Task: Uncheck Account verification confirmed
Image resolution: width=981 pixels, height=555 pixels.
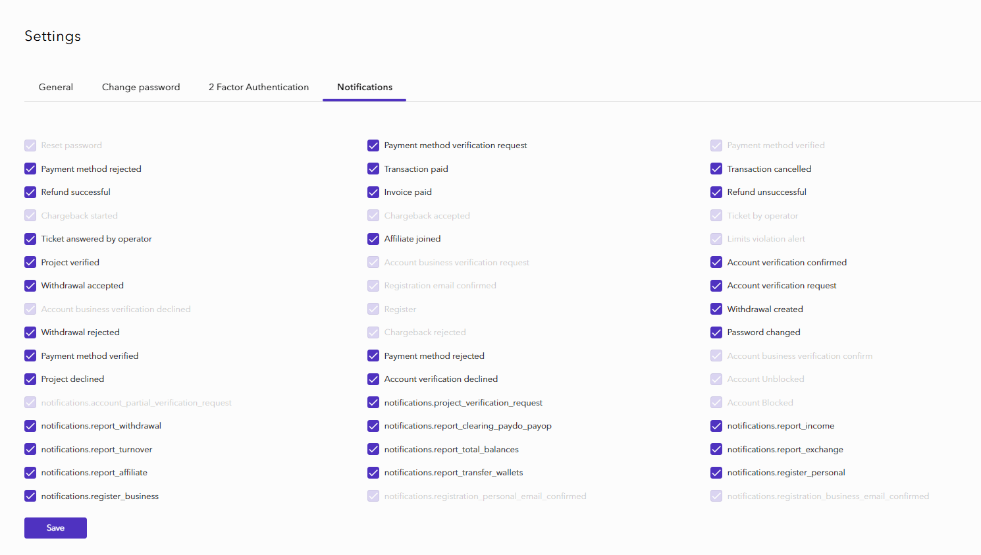Action: pos(716,263)
